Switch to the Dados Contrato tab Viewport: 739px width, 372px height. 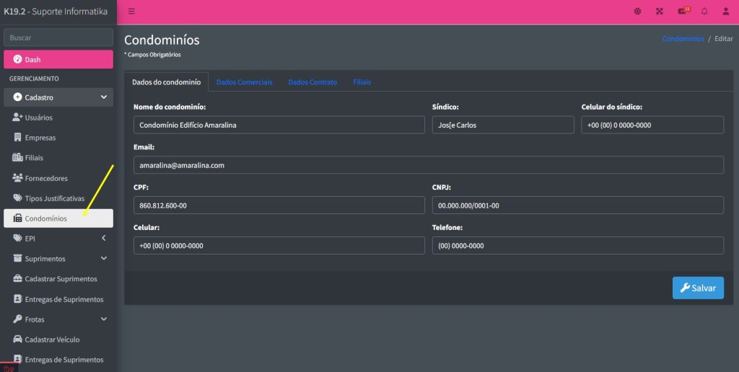(x=312, y=82)
